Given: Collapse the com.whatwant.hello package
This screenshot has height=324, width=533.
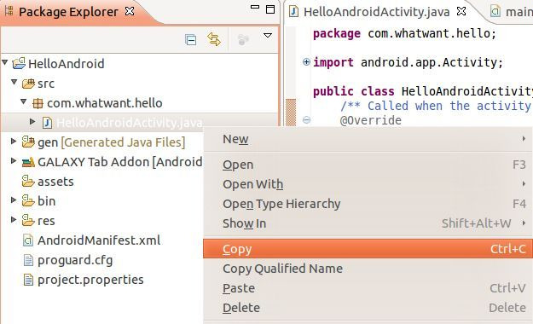Looking at the screenshot, I should (24, 101).
